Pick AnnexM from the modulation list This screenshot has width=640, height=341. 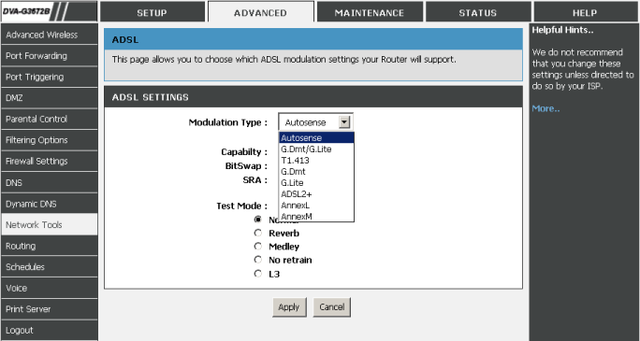[316, 217]
